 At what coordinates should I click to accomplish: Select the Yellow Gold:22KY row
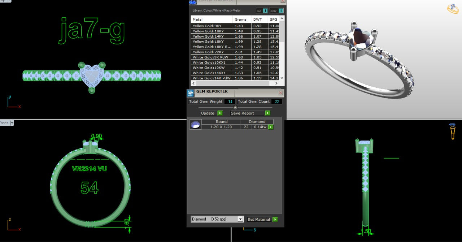click(235, 52)
